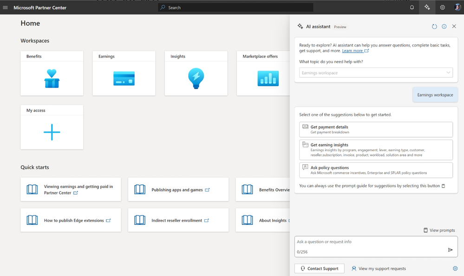
Task: Click external link icon next to Publishing apps and games
Action: [x=207, y=190]
